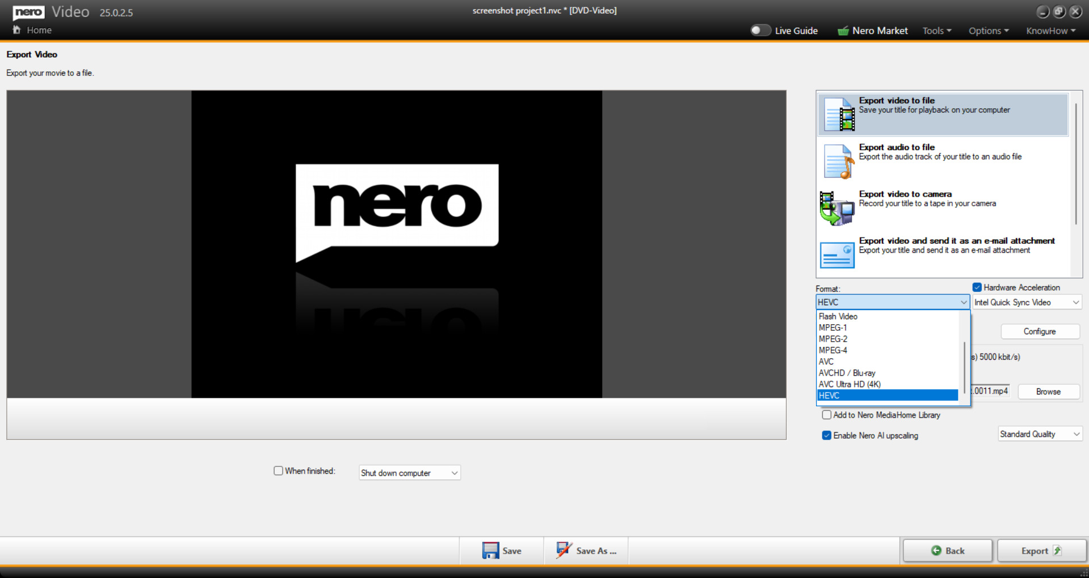Click the 5000 kbit/s bitrate text
The width and height of the screenshot is (1089, 578).
point(999,357)
